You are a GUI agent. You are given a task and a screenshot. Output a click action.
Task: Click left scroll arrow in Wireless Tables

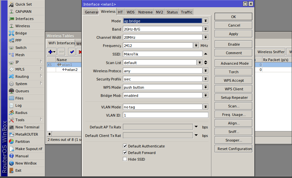[49, 134]
